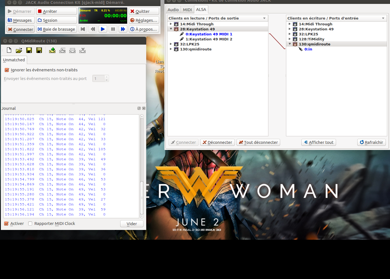390x279 pixels.
Task: Click the plug icon beside 1:Keystation 49 MIDI 2
Action: [182, 39]
